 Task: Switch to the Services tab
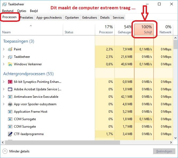pos(118,18)
